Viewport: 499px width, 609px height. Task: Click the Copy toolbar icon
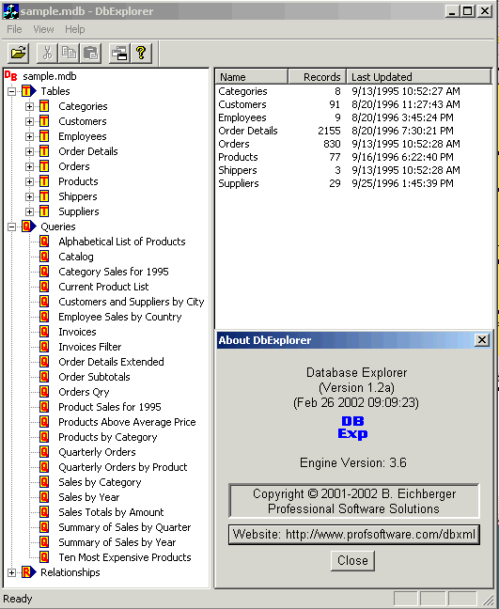point(69,53)
